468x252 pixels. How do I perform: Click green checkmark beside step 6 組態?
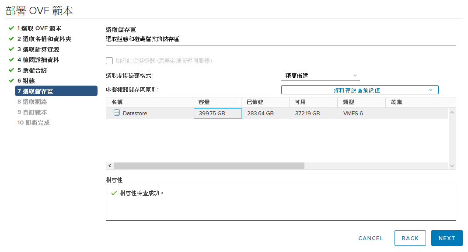11,80
